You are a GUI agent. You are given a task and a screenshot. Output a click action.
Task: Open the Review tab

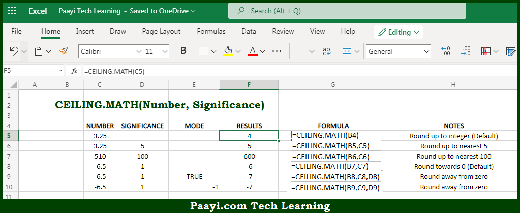(x=283, y=31)
